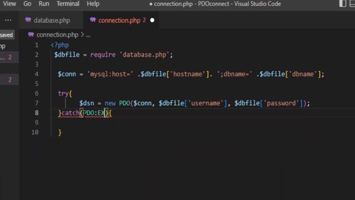Click the 'PDO:EX' text on line 8
Screen dimensions: 355x200
point(94,113)
